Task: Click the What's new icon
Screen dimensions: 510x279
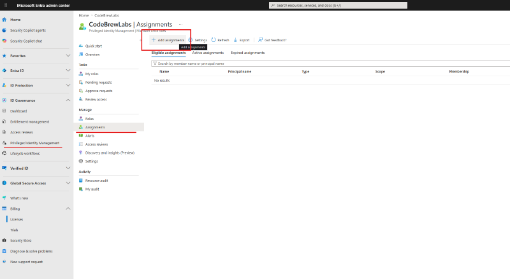Action: 4,198
